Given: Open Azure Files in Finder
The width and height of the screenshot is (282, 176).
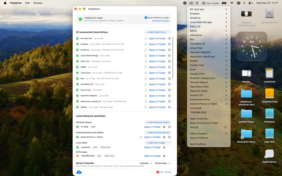Looking at the screenshot, I should (157, 90).
